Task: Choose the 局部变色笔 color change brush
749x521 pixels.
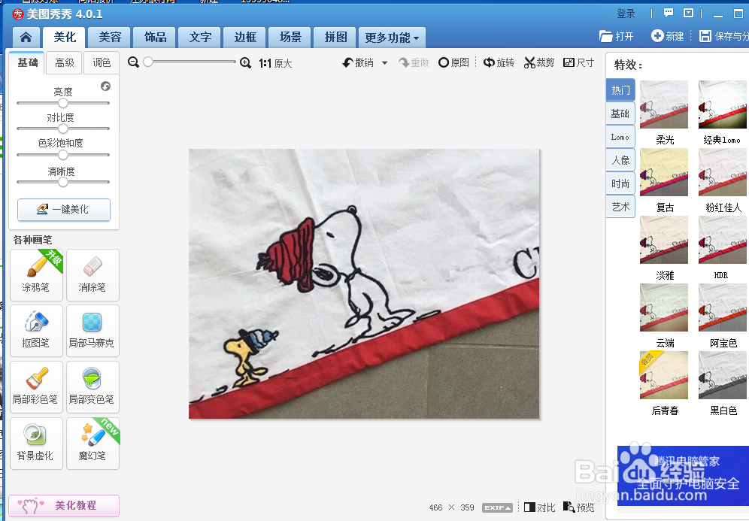Action: (92, 387)
